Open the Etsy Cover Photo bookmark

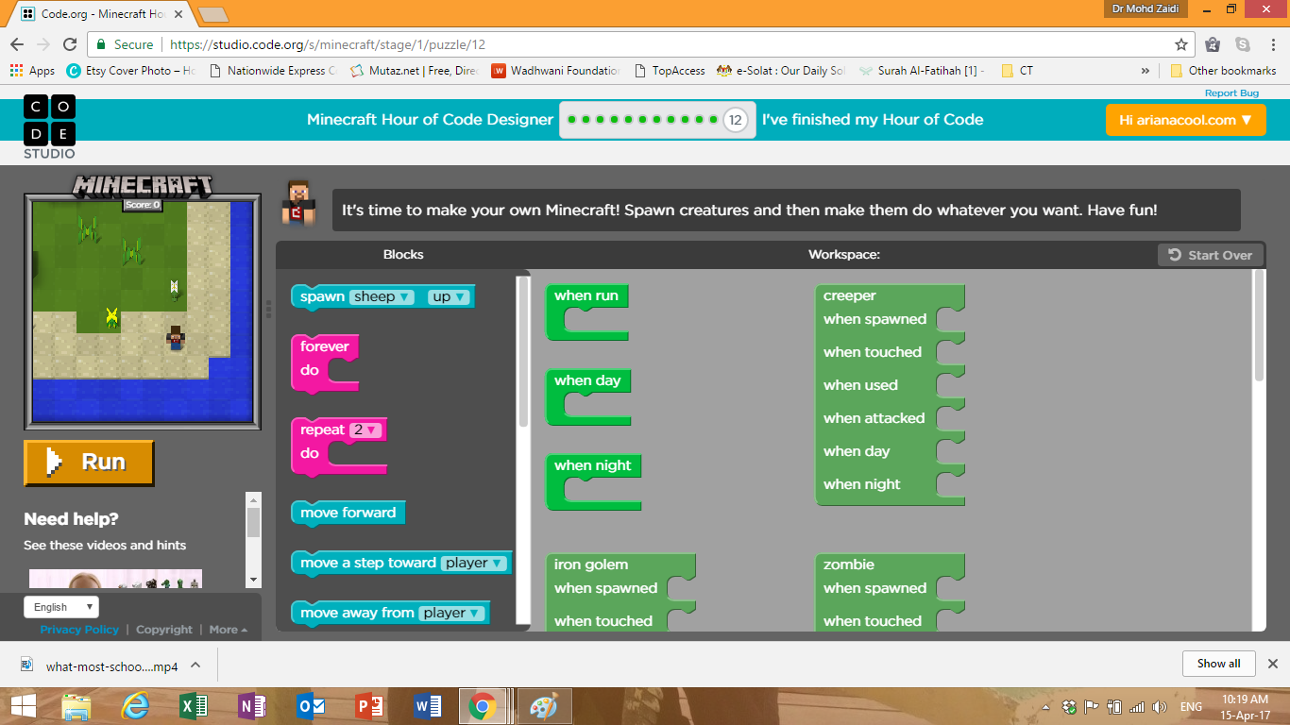pyautogui.click(x=130, y=71)
